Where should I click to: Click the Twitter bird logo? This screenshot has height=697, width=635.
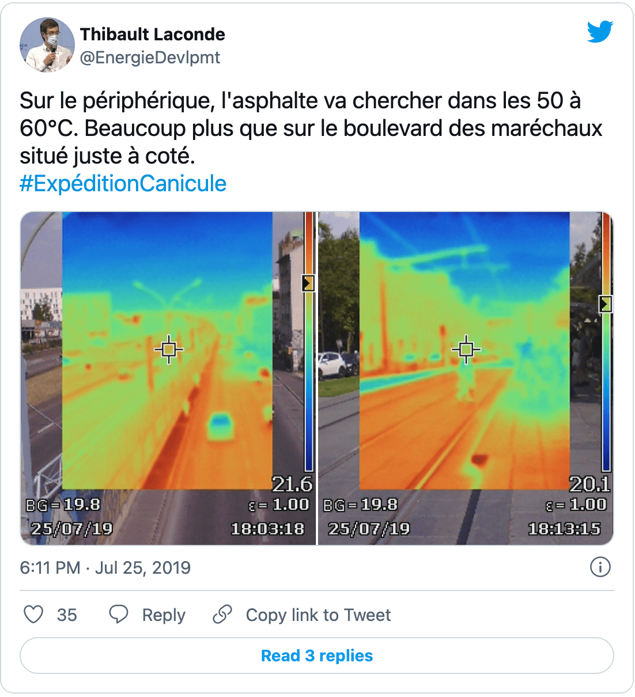coord(600,32)
